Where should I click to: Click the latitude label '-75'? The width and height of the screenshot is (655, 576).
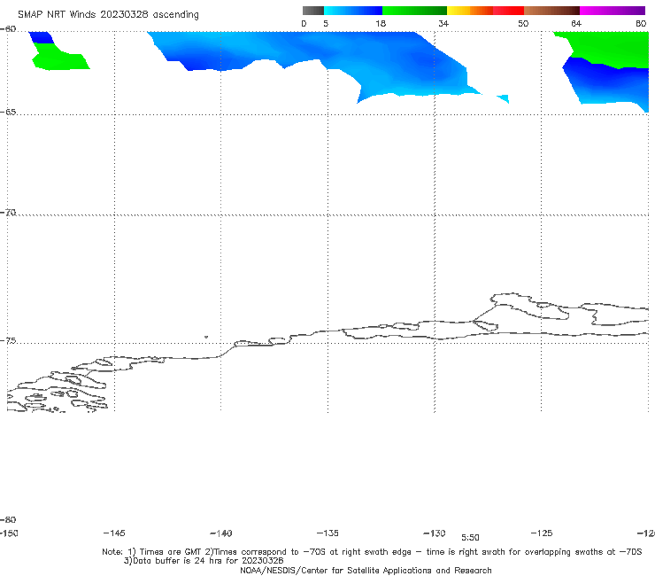coord(8,341)
